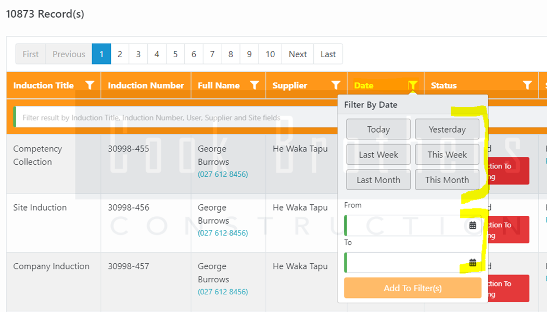Click Add To Filter(s) button
The width and height of the screenshot is (547, 312).
tap(413, 288)
